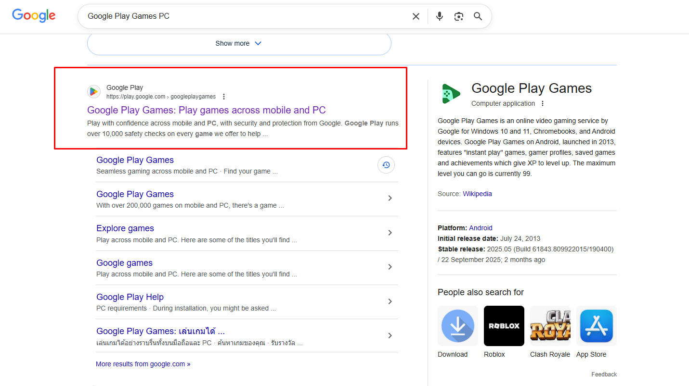
Task: Clear the search query using the X icon
Action: 416,16
